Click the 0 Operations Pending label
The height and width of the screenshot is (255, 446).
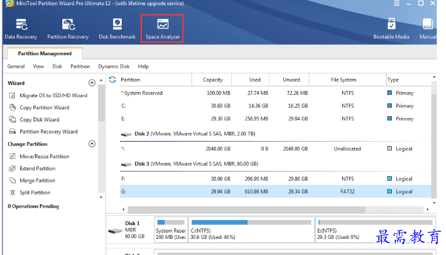[x=33, y=206]
